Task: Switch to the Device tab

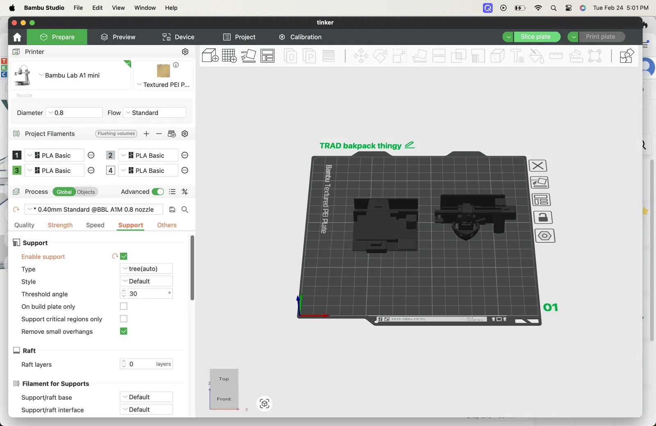Action: tap(178, 37)
